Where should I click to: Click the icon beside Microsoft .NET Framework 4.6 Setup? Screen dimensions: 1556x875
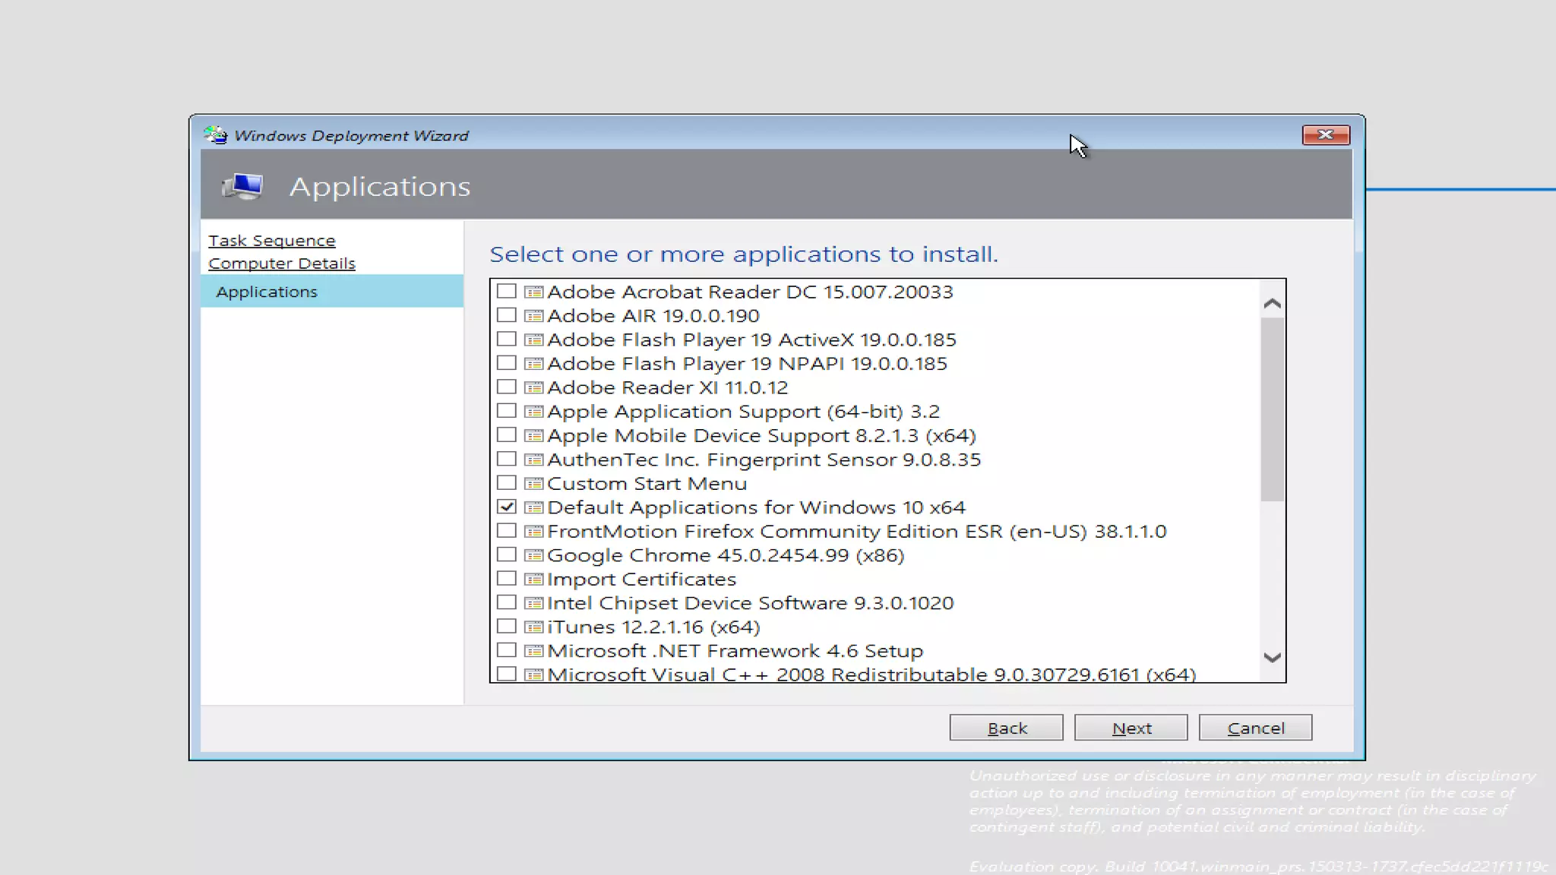pyautogui.click(x=534, y=651)
